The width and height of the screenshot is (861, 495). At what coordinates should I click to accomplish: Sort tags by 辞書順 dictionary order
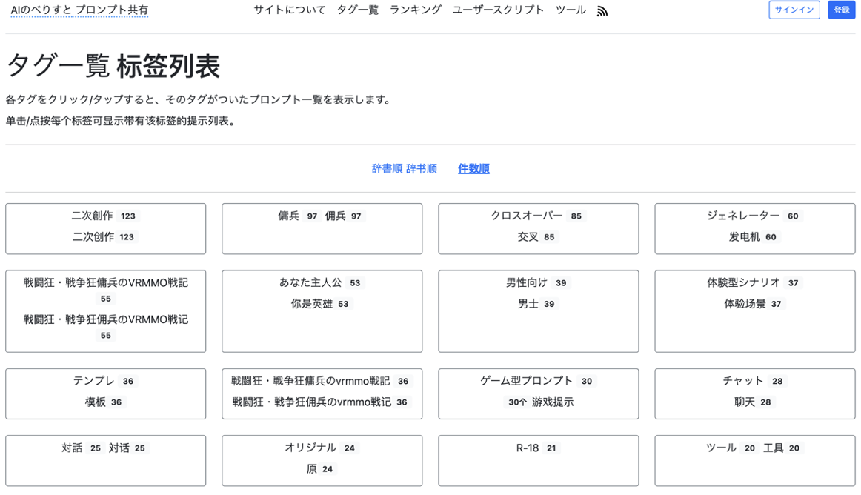404,169
